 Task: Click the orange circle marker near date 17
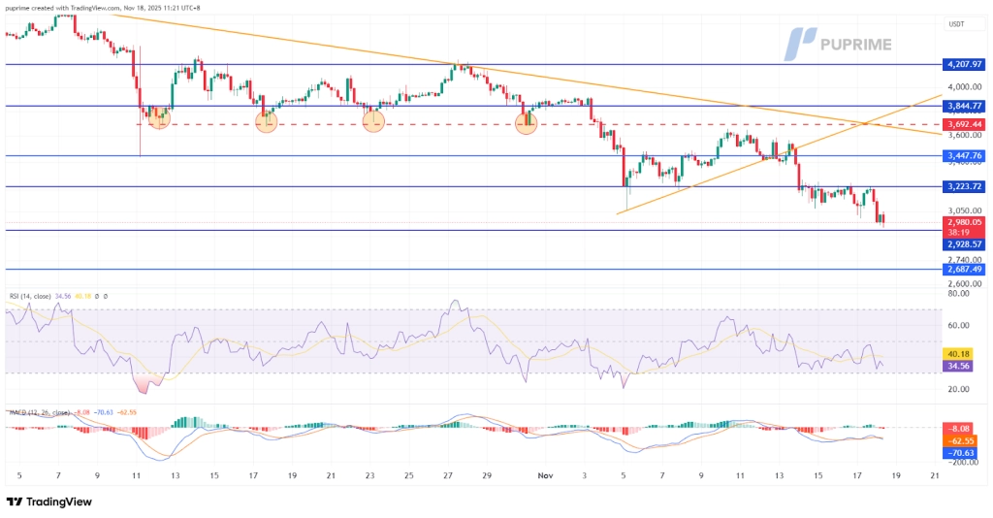click(x=266, y=120)
